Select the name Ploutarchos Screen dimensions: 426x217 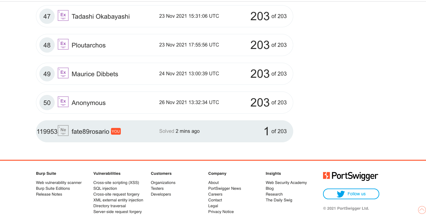89,45
